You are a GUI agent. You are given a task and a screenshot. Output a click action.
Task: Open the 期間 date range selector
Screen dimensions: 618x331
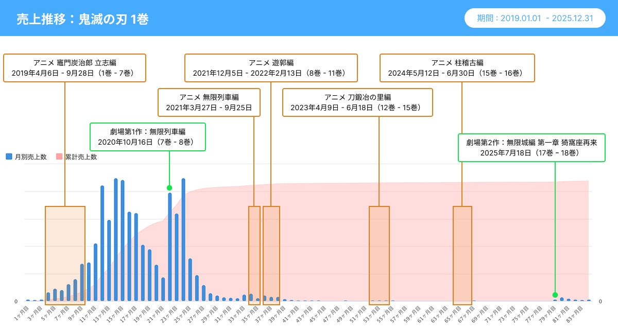coord(535,18)
